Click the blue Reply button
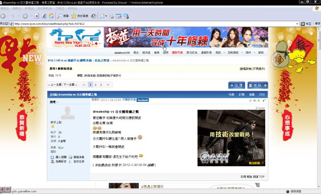 click(x=237, y=85)
